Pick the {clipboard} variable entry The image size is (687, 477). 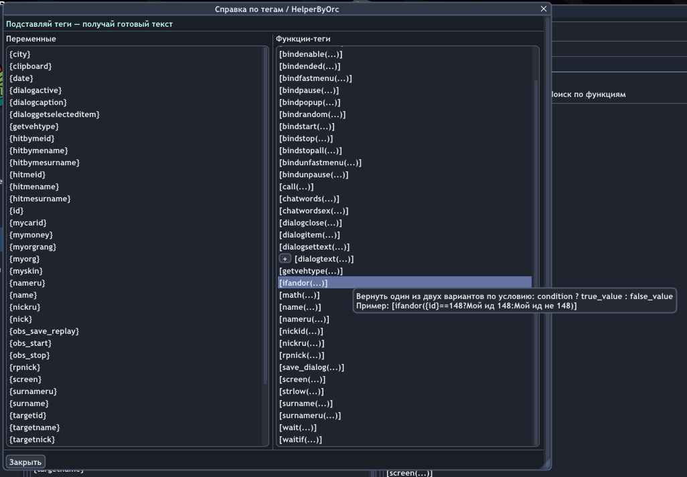pyautogui.click(x=31, y=66)
